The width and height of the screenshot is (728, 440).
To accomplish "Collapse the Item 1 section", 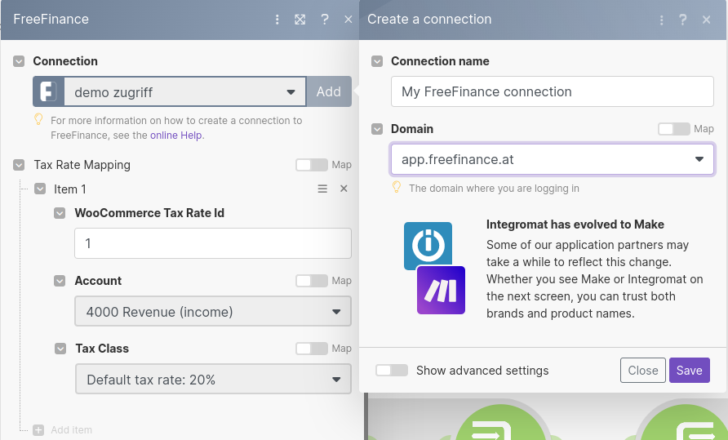I will point(40,189).
